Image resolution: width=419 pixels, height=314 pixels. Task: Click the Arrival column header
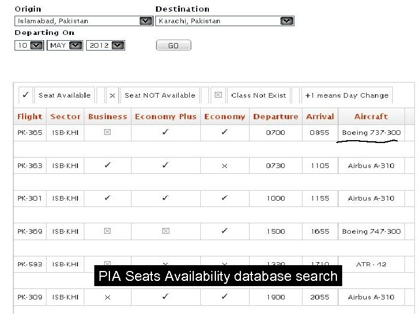coord(320,117)
